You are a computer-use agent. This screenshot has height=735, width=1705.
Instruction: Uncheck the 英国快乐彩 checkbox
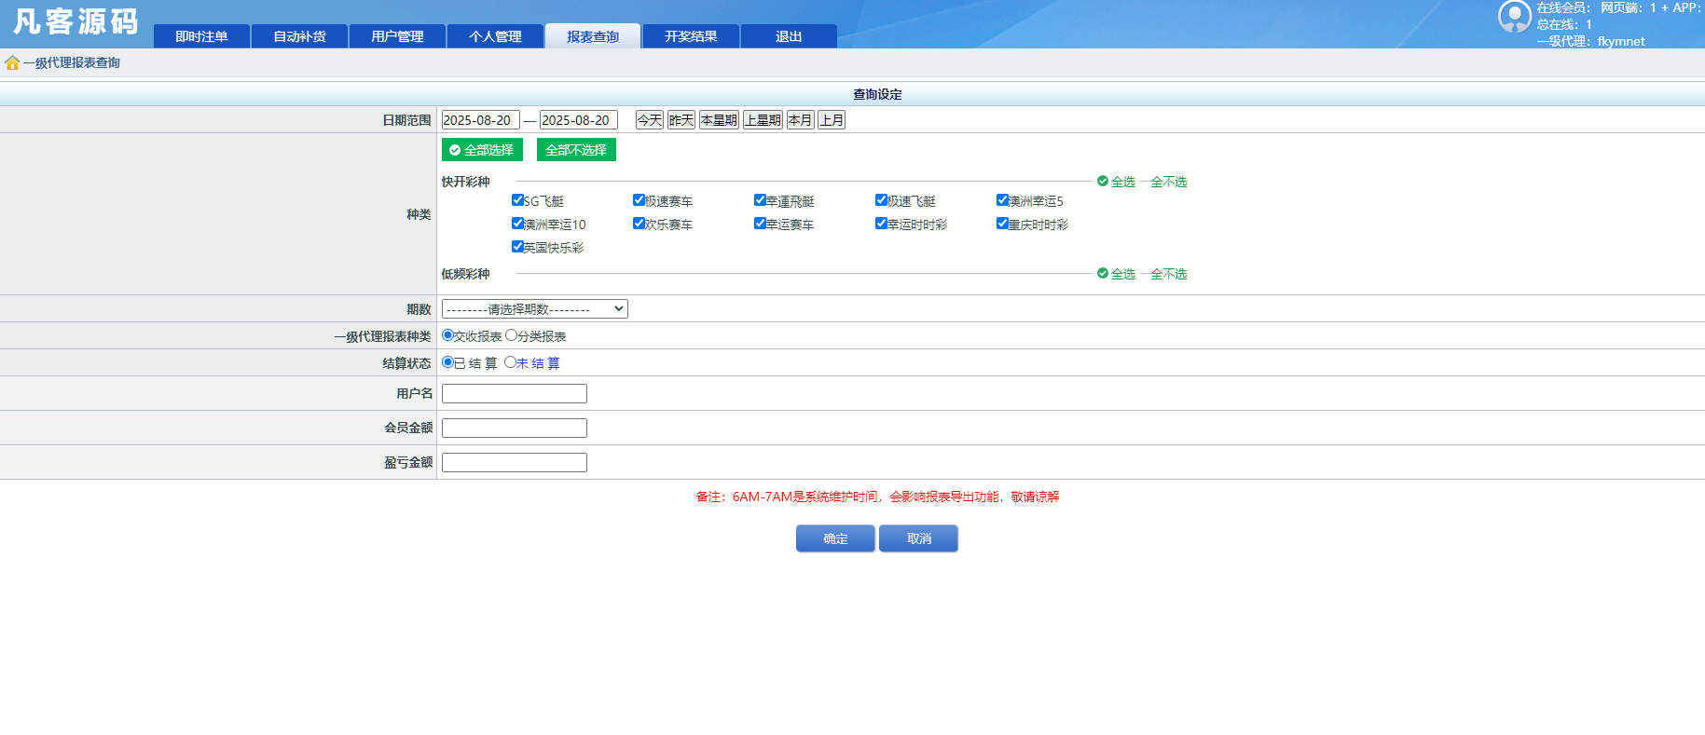pyautogui.click(x=517, y=247)
